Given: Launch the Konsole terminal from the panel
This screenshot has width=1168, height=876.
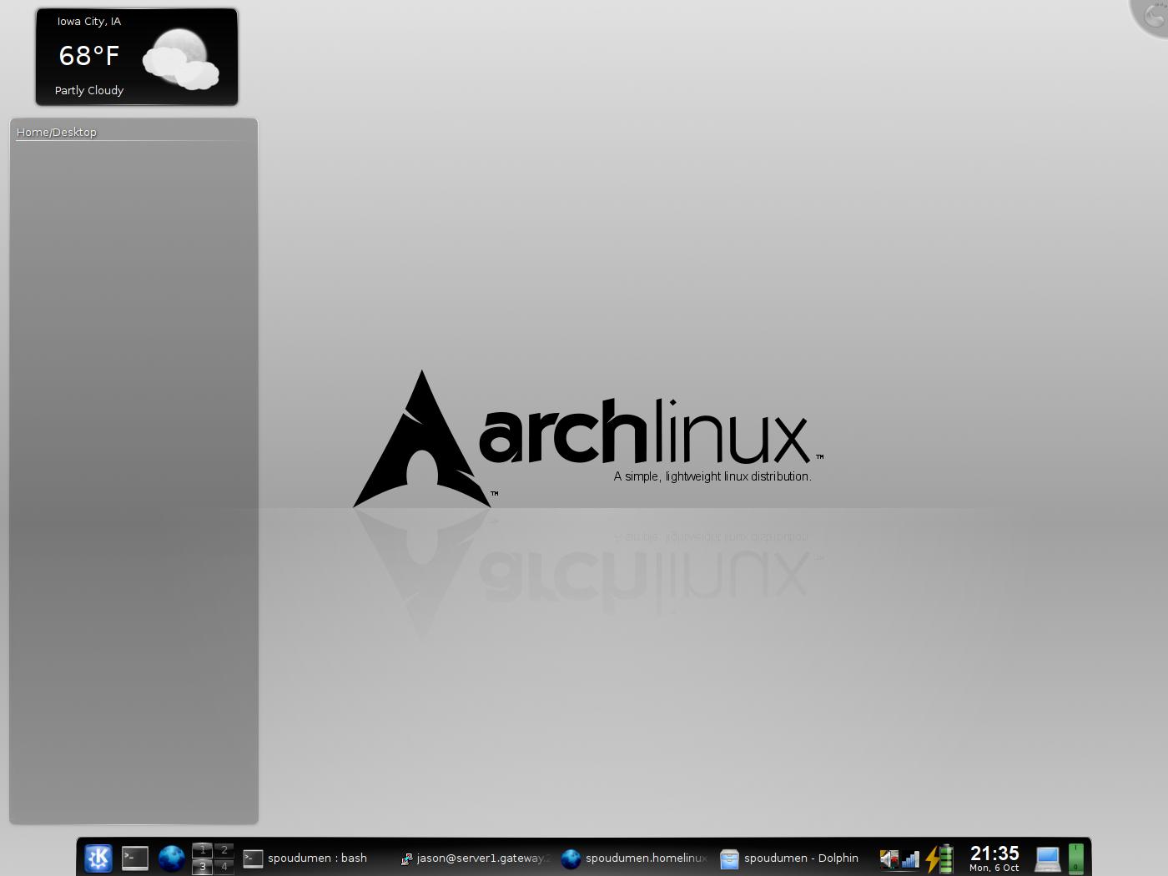Looking at the screenshot, I should (135, 858).
